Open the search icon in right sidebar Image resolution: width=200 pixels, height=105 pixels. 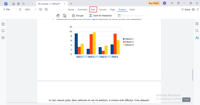point(197,31)
